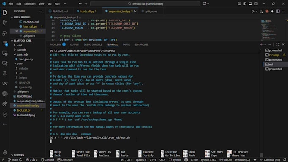288x162 pixels.
Task: Open pyvenv.cfg in the explorer
Action: [x=25, y=87]
